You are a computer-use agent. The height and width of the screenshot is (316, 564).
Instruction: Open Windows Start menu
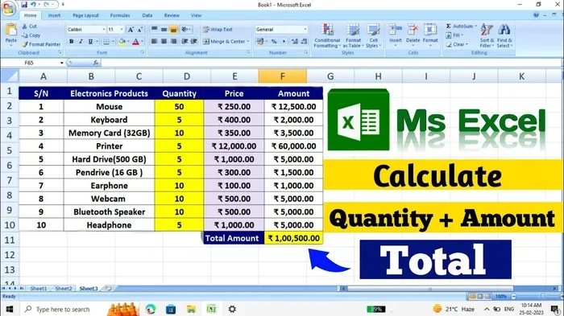(10, 310)
